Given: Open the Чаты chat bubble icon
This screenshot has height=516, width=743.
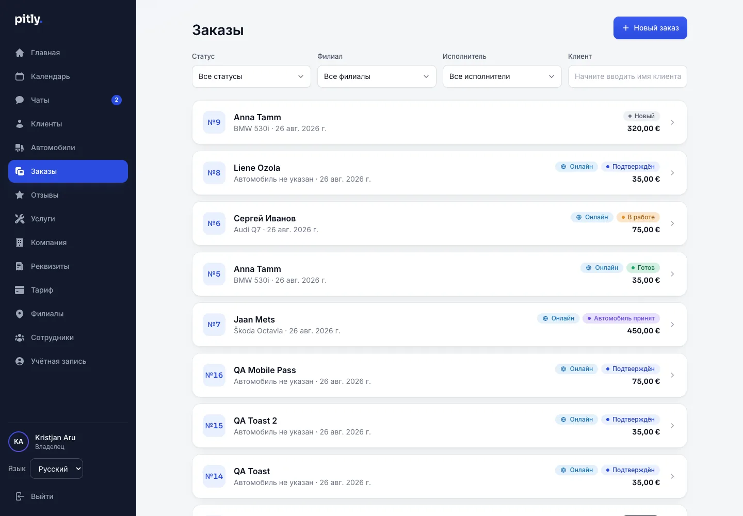Looking at the screenshot, I should pos(20,100).
